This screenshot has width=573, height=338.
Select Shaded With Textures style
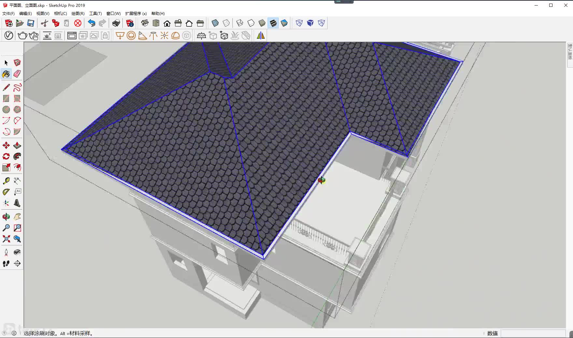pos(273,23)
